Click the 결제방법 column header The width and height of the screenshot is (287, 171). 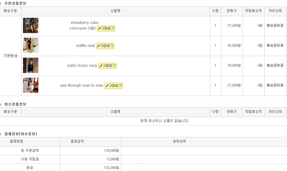click(17, 141)
